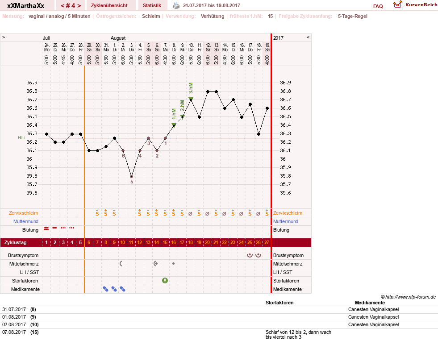
Task: Click the lowest temperature point at 35.8
Action: 132,177
